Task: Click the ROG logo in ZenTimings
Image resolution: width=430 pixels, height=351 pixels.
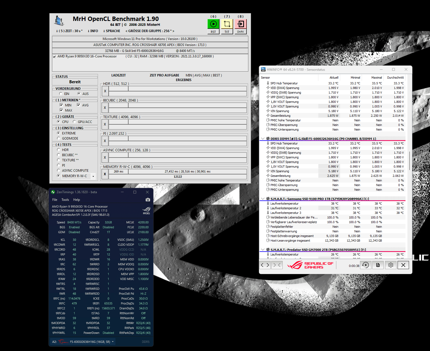Action: [x=147, y=210]
